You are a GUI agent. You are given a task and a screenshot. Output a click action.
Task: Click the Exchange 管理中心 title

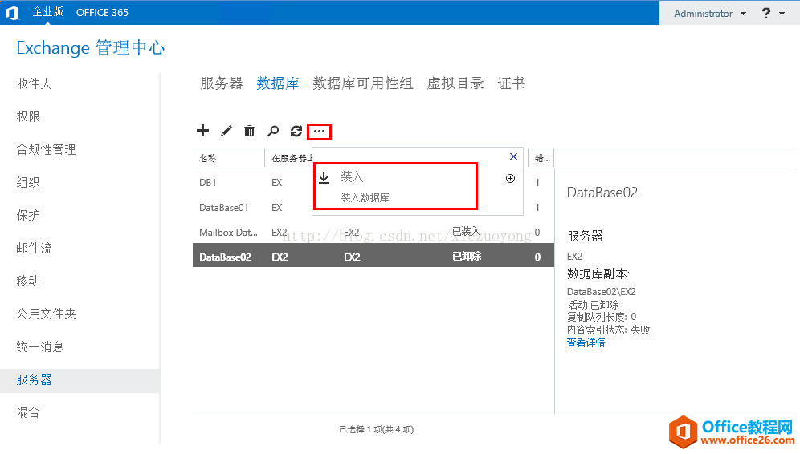click(91, 48)
